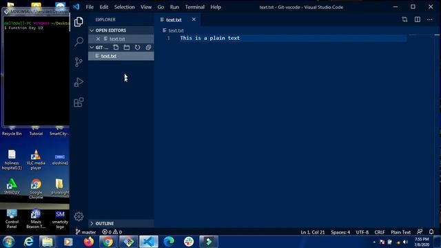
Task: Click the VS Code logo in the title bar
Action: point(76,7)
